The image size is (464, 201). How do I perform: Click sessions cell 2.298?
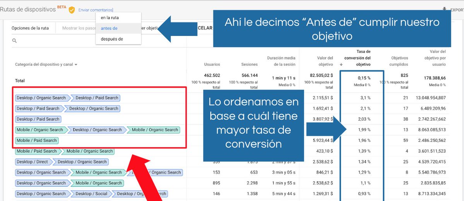coord(252,183)
